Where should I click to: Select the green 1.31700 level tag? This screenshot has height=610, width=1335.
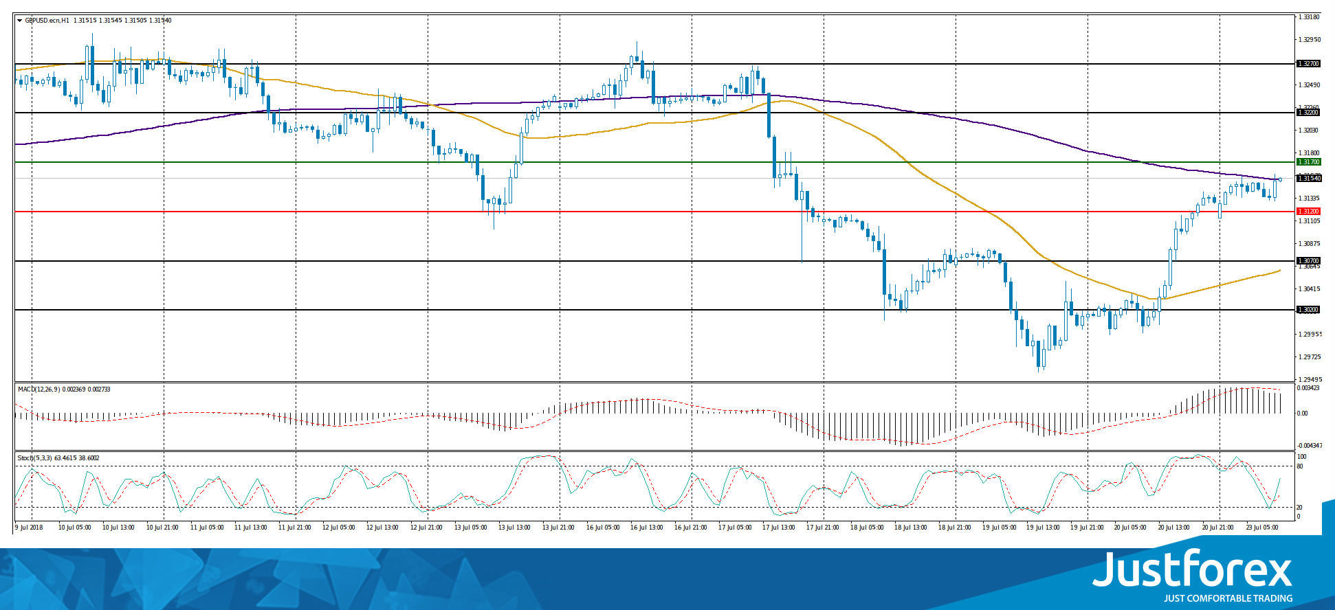click(x=1308, y=162)
